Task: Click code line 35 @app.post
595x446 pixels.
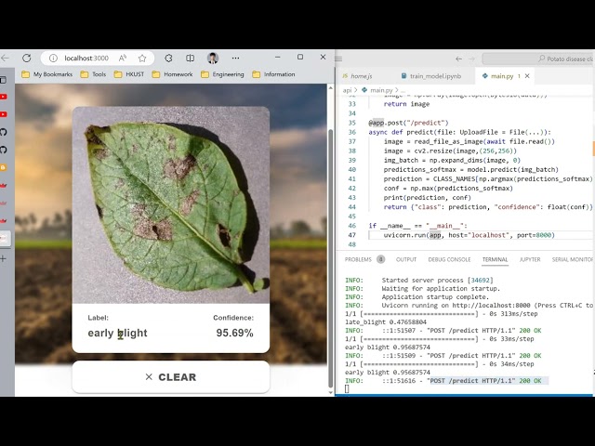Action: 408,123
